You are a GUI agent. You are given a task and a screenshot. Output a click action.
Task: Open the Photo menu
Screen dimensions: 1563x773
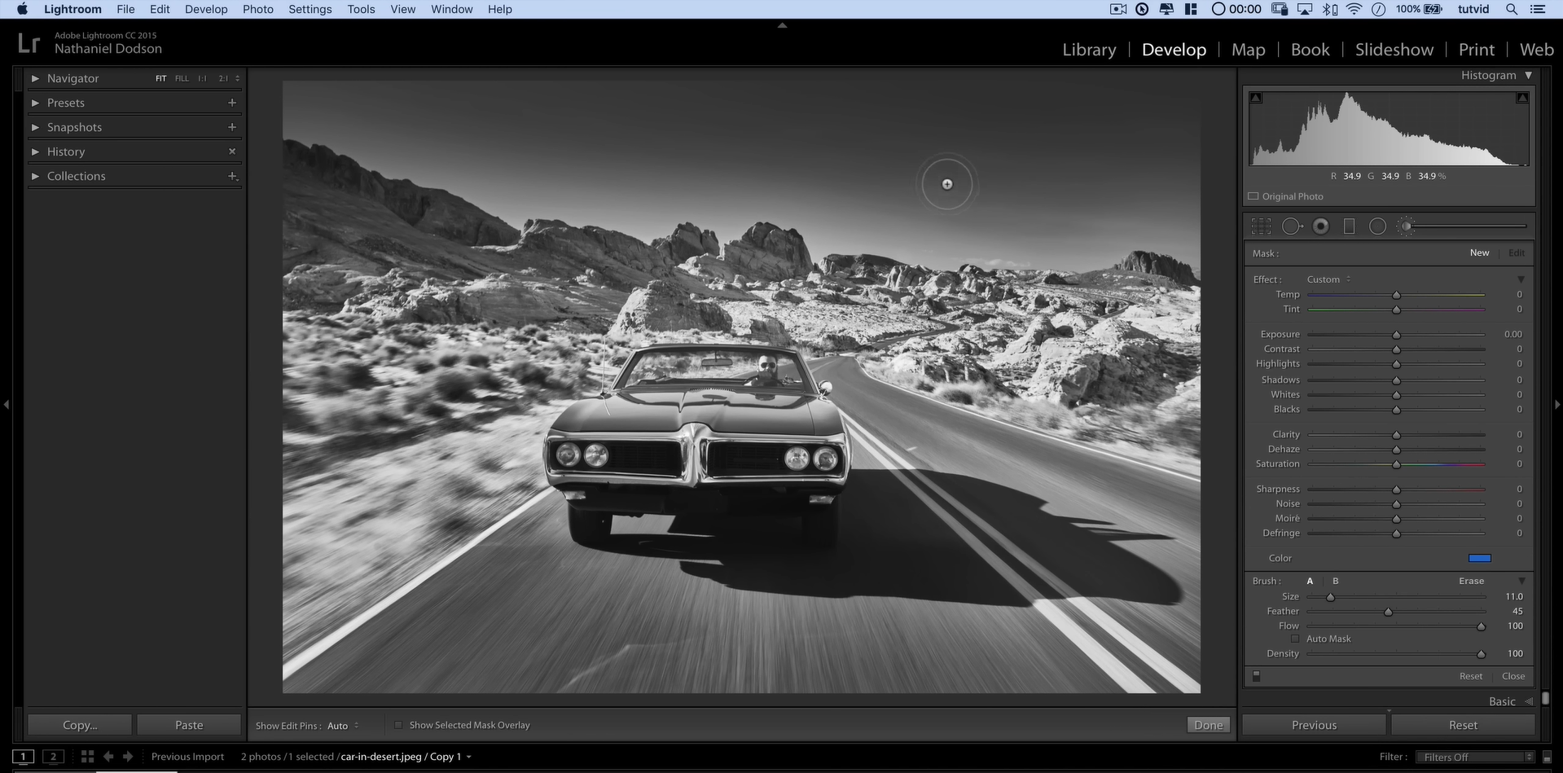(257, 9)
